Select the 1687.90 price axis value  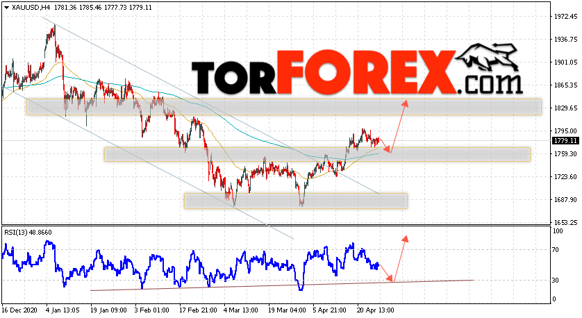pyautogui.click(x=565, y=200)
